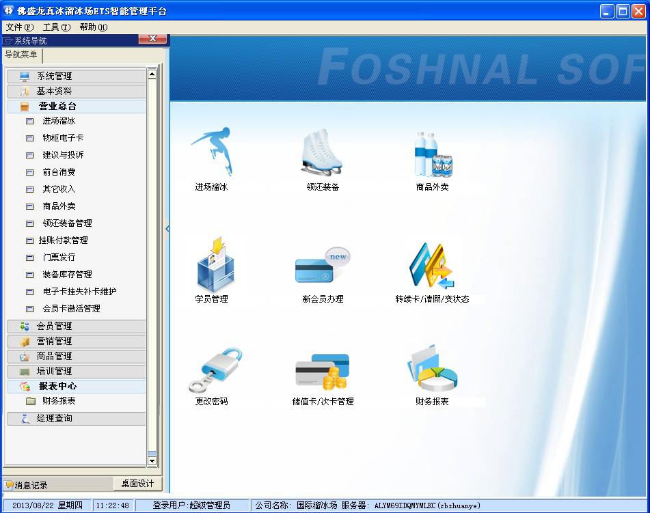
Task: Click the navigation scrollbar up arrow
Action: coord(152,74)
